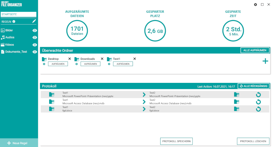The image size is (272, 147).
Task: Toggle the Audios rule eye icon
Action: coord(35,38)
